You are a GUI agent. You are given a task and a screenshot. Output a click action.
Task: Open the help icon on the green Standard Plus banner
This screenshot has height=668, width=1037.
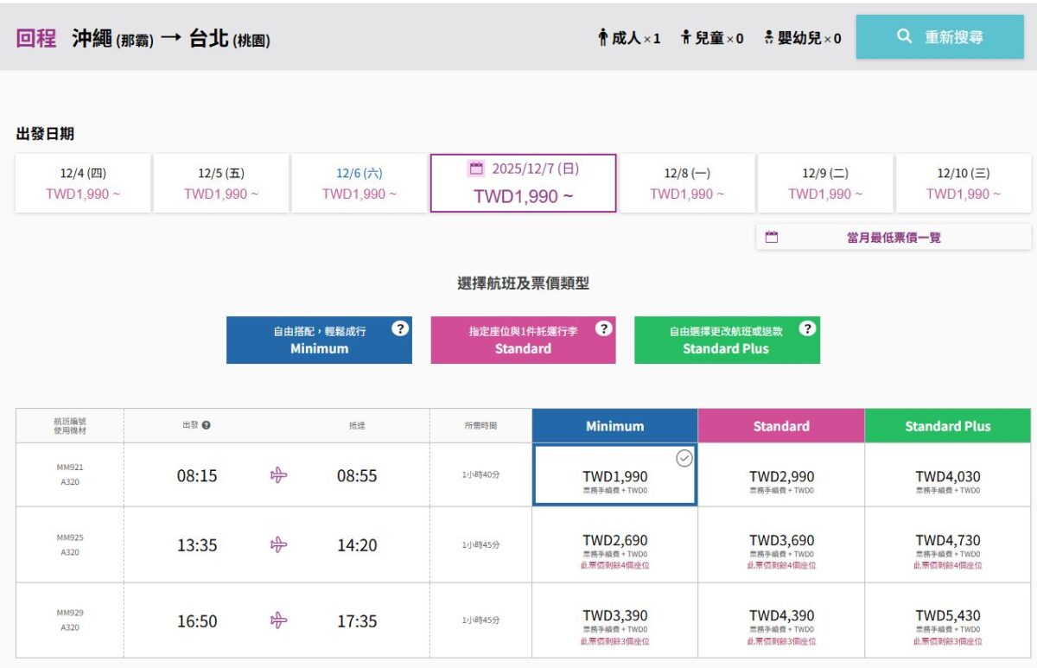pyautogui.click(x=807, y=328)
